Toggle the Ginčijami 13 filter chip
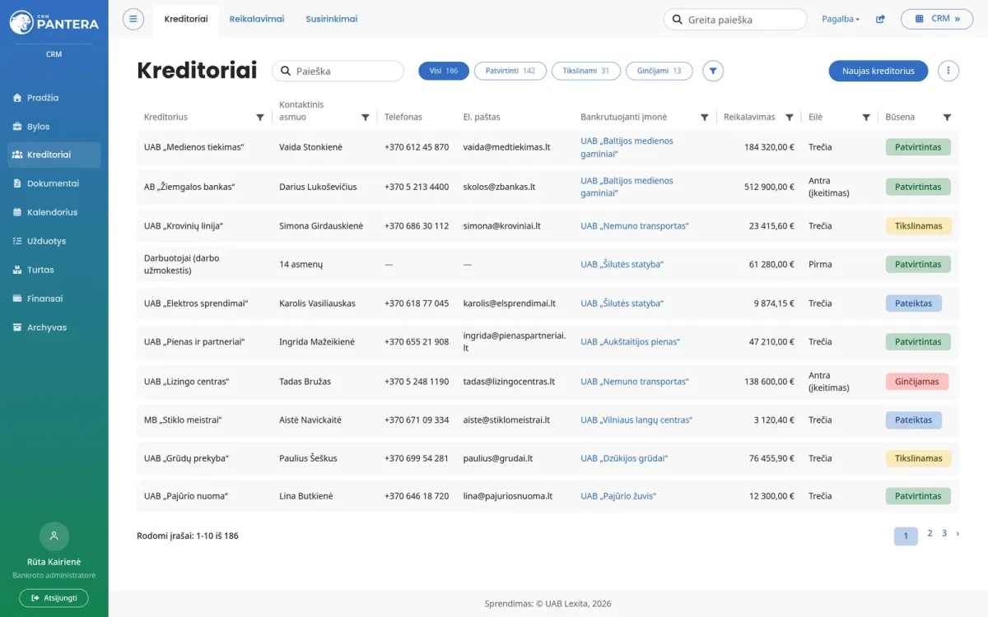 click(659, 71)
